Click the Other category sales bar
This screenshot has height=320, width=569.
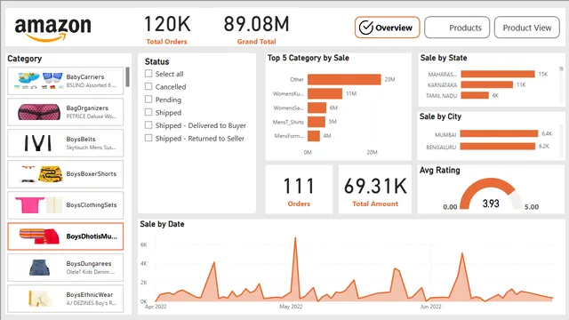point(344,79)
